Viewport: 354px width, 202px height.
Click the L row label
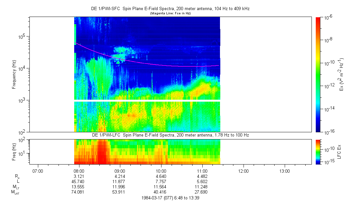18,181
